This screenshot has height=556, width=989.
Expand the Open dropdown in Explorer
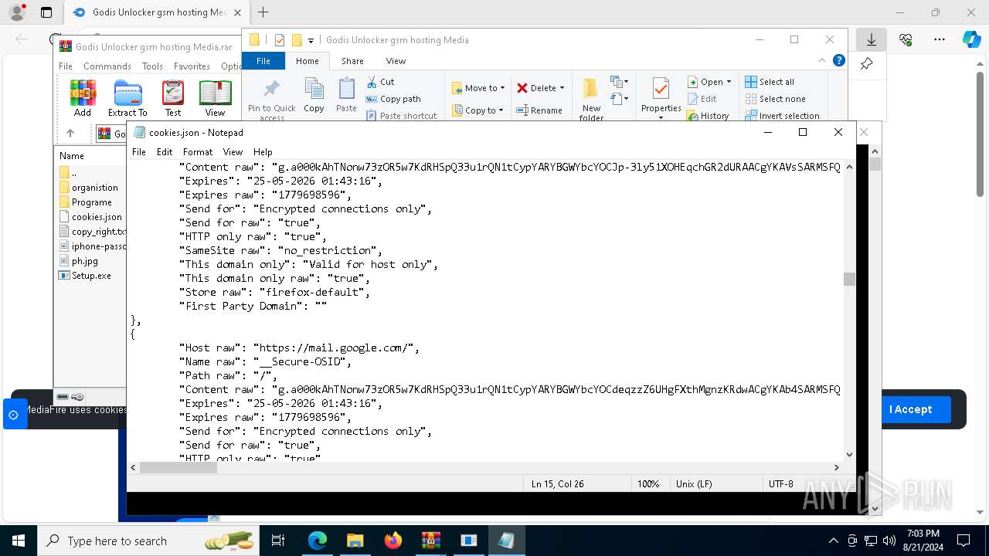[729, 82]
